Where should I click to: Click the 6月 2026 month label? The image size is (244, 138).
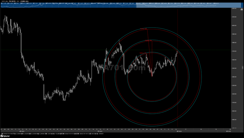pyautogui.click(x=22, y=131)
